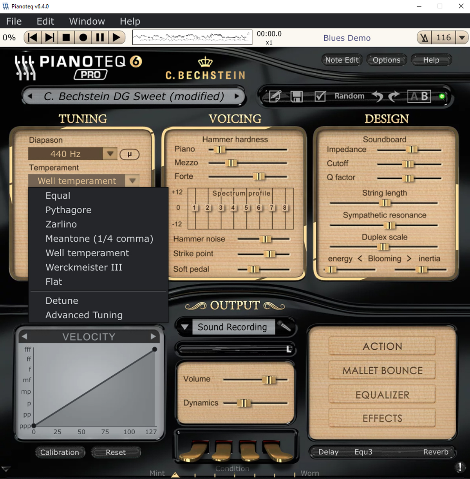Click the right arrow beside Blooming
Viewport: 470px width, 479px height.
tap(409, 259)
